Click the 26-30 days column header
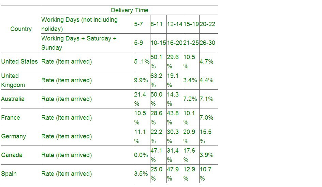The height and width of the screenshot is (187, 322). pos(207,43)
